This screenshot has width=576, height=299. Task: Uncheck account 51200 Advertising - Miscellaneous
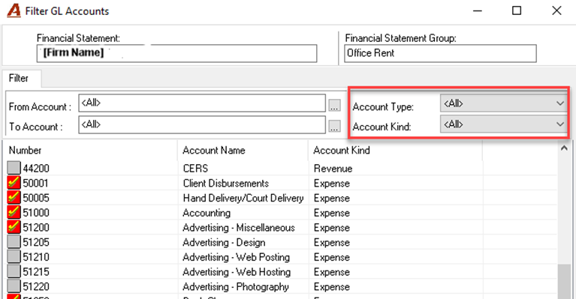[x=14, y=227]
